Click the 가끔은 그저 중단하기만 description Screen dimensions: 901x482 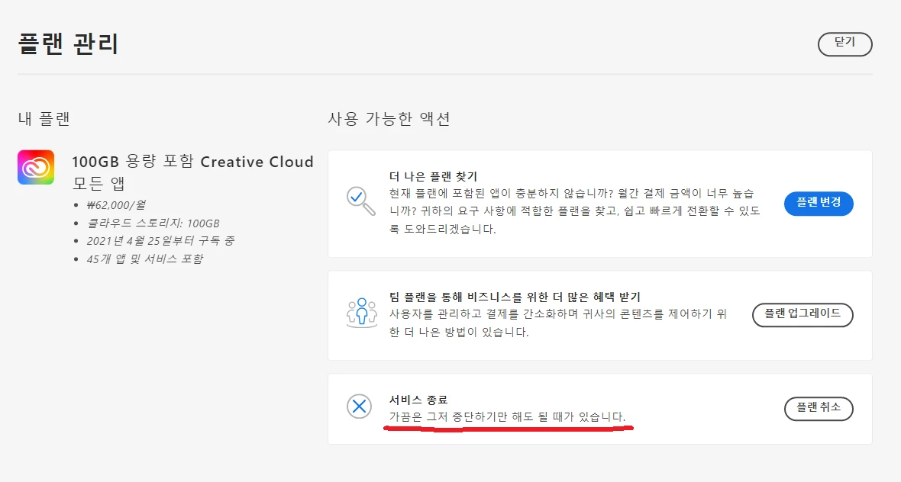(x=508, y=416)
